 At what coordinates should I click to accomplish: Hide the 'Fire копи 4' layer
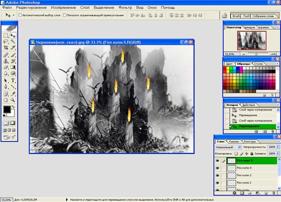click(217, 168)
